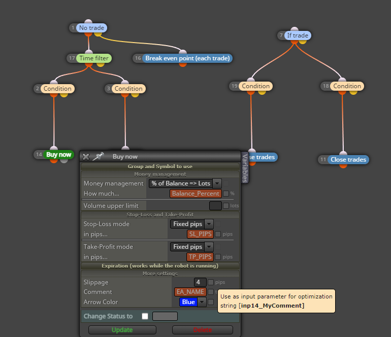The image size is (391, 337).
Task: Click gray output connector under Buy now node
Action: (x=64, y=161)
